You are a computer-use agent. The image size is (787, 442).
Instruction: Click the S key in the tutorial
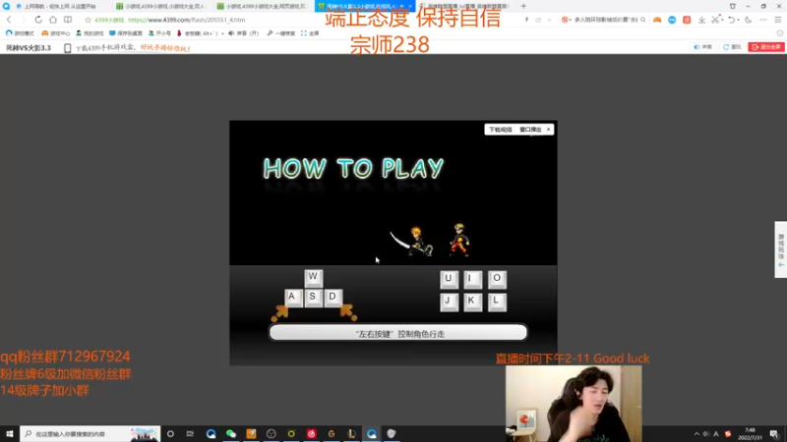(313, 298)
